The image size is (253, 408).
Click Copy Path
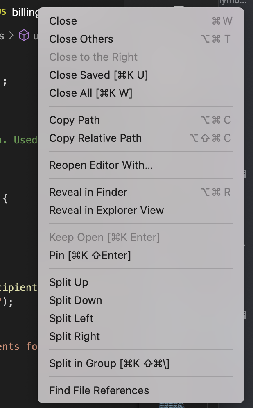(75, 120)
